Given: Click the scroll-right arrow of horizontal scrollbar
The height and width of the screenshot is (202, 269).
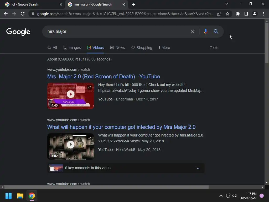Looking at the screenshot, I should click(262, 187).
